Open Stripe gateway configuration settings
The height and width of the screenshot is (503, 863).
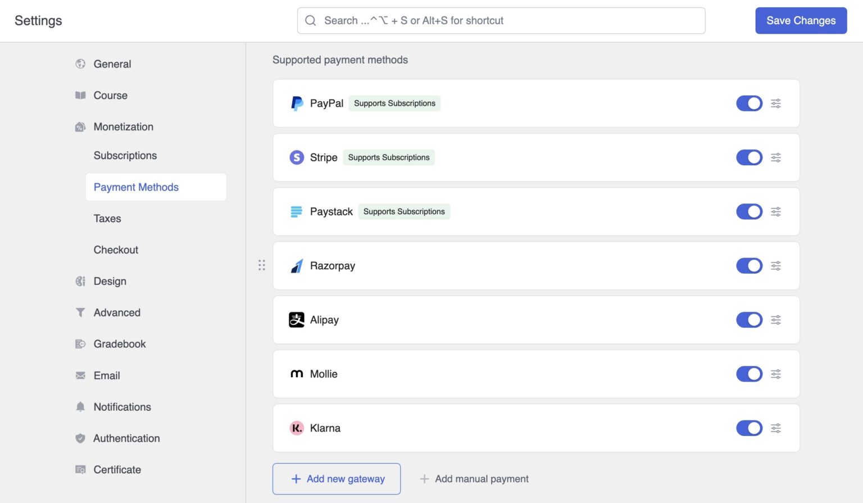[776, 157]
